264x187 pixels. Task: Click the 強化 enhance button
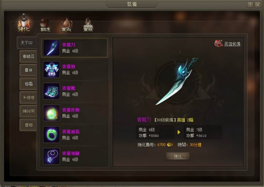(178, 156)
